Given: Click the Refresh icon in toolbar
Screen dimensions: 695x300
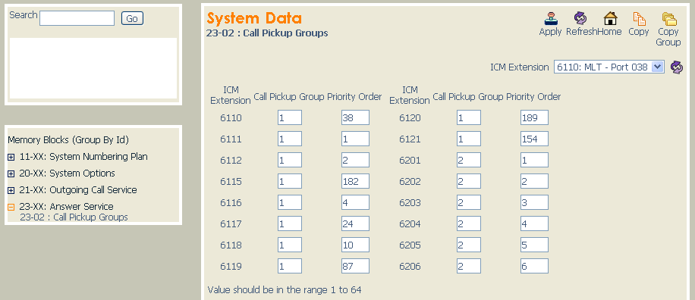Looking at the screenshot, I should click(580, 18).
